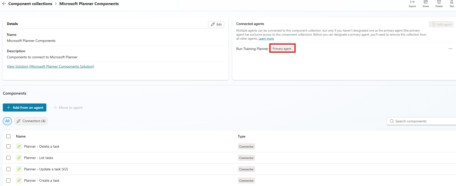Select the Planner - Update a task (V2) checkbox

[8, 169]
